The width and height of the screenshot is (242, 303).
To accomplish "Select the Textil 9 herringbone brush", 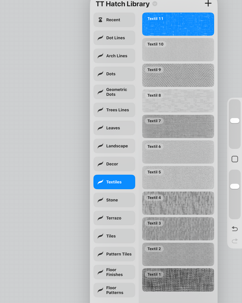I will pyautogui.click(x=178, y=75).
